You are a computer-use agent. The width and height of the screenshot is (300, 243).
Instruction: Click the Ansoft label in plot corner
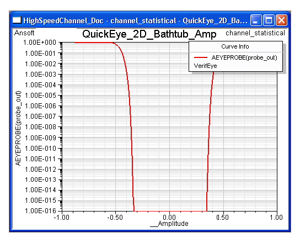(24, 33)
